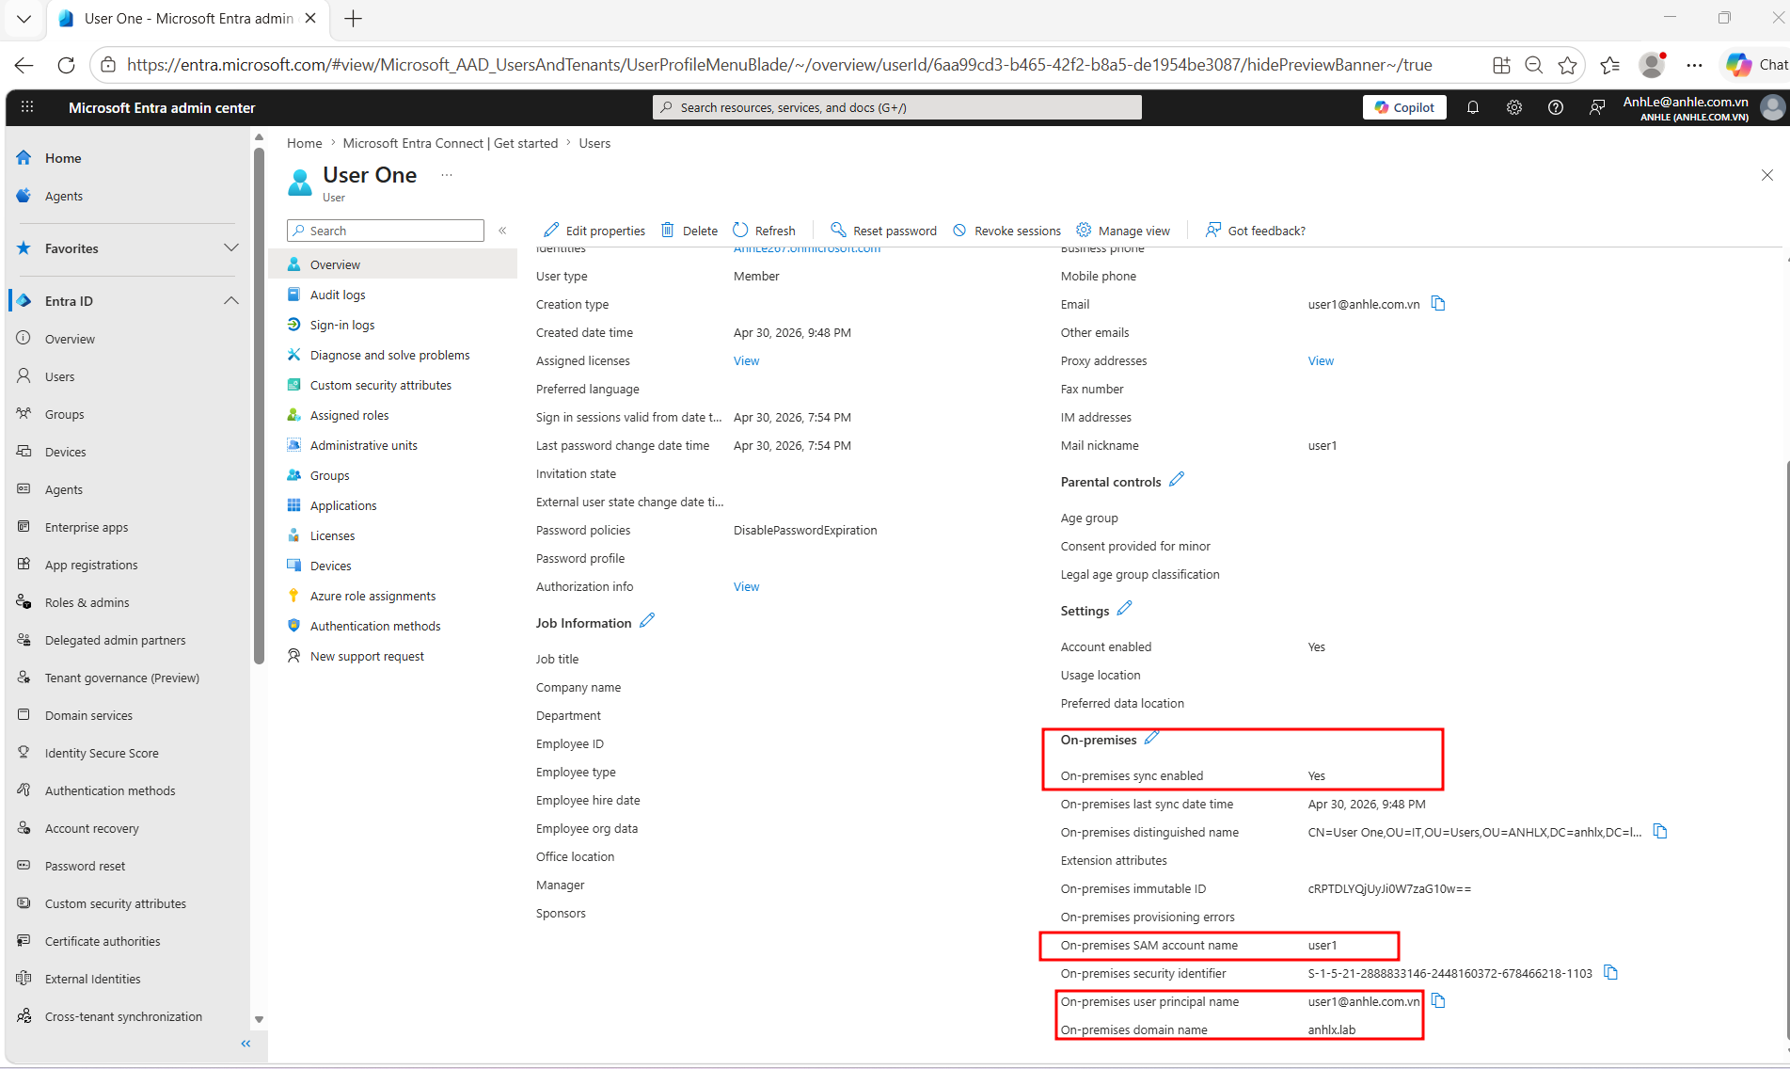Copy the Email value user1@anhle.com.vn
This screenshot has width=1790, height=1069.
pyautogui.click(x=1438, y=303)
